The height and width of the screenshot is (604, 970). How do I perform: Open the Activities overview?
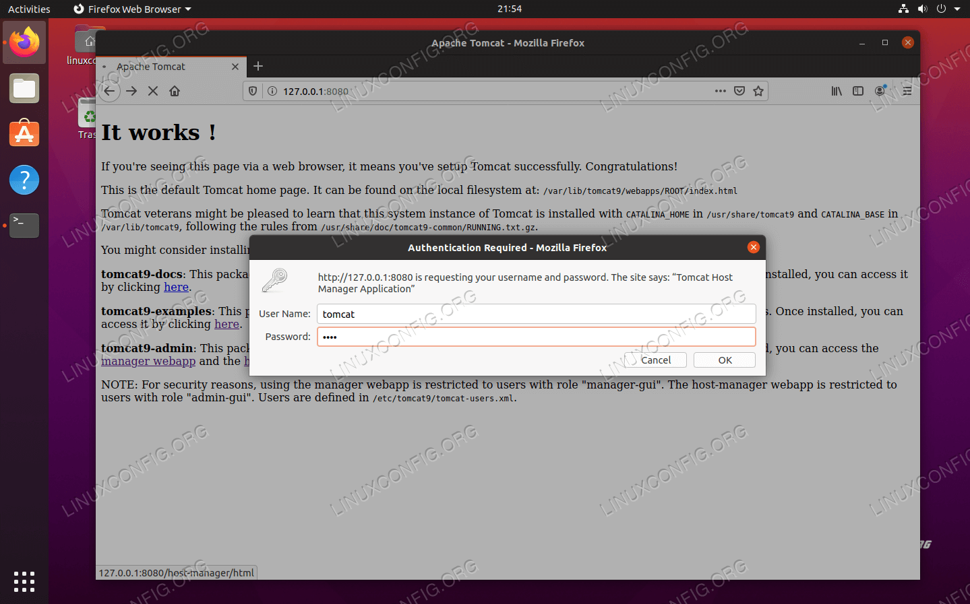(29, 9)
